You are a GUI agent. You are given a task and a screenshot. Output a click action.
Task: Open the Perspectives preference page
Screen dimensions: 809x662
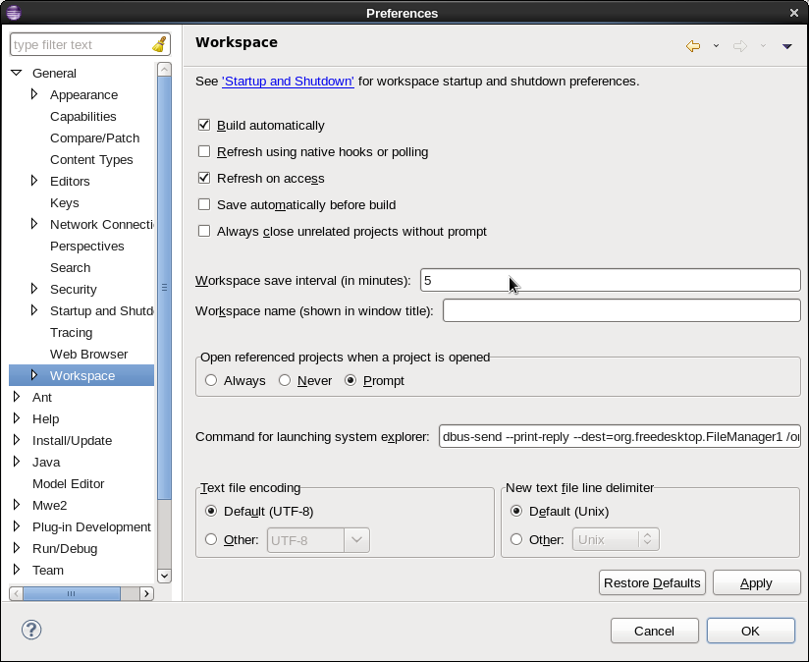point(87,247)
